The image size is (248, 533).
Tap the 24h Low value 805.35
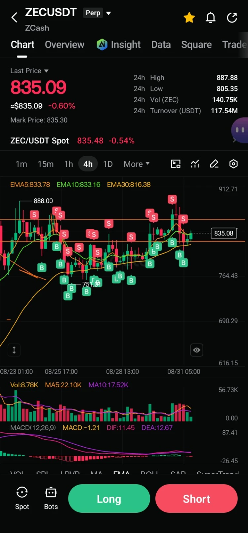click(227, 89)
